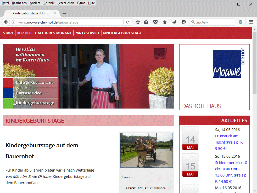This screenshot has width=257, height=193.
Task: Click the Herzlich willkommen banner text
Action: click(32, 55)
